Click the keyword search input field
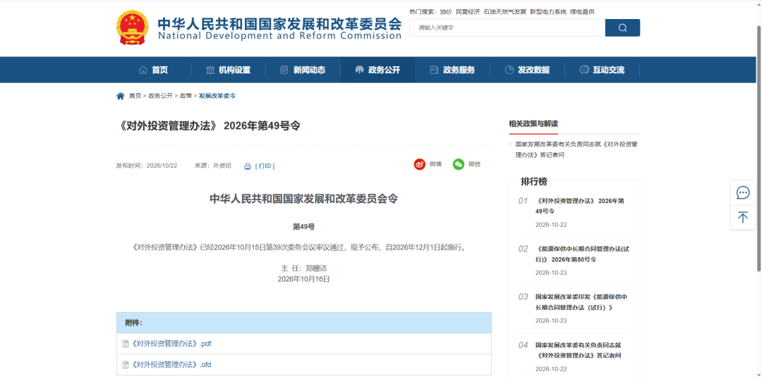This screenshot has width=762, height=379. point(507,27)
